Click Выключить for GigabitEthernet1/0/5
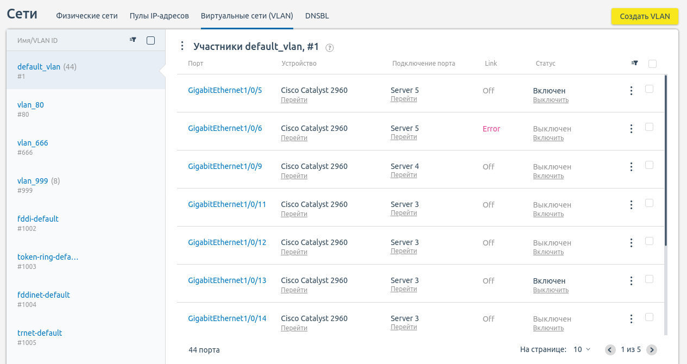The image size is (687, 364). 551,100
